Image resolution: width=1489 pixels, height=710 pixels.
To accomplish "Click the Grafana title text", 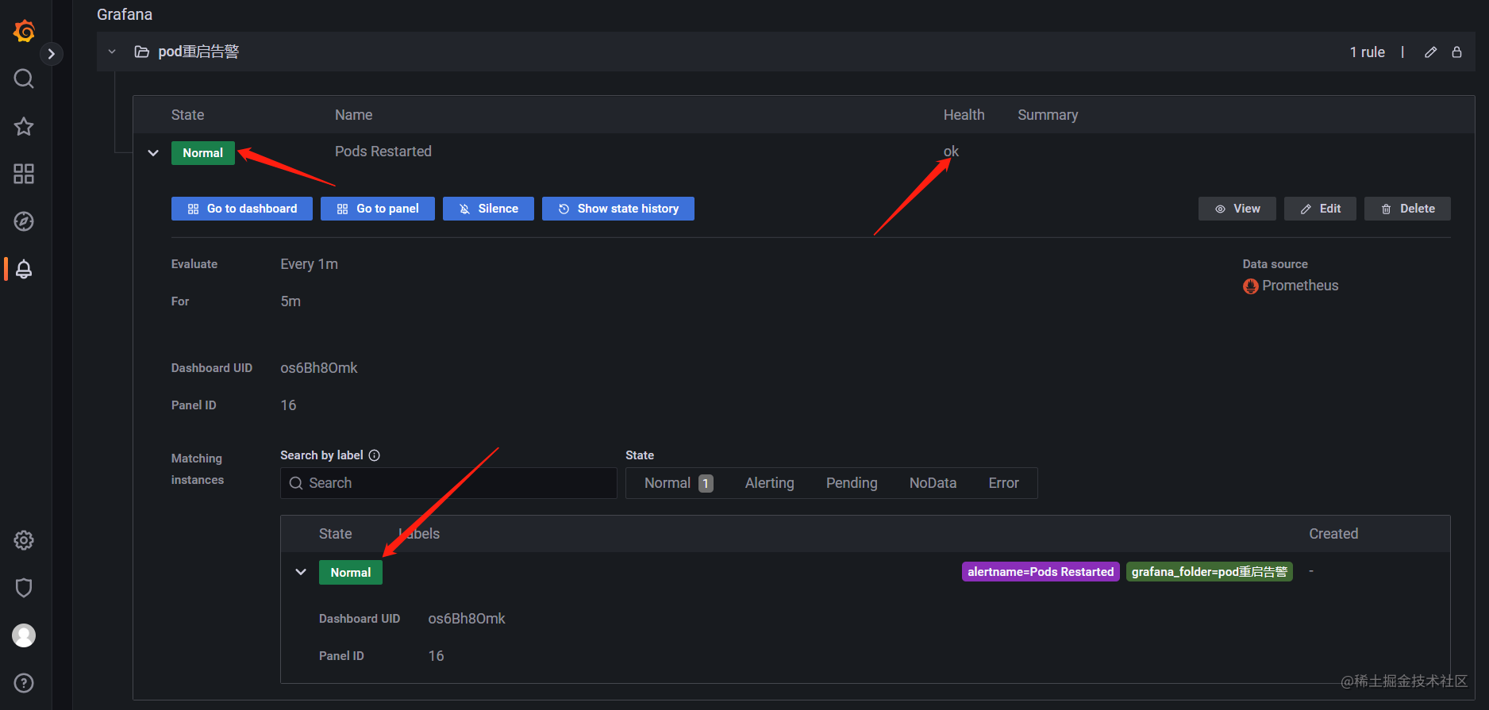I will point(125,14).
